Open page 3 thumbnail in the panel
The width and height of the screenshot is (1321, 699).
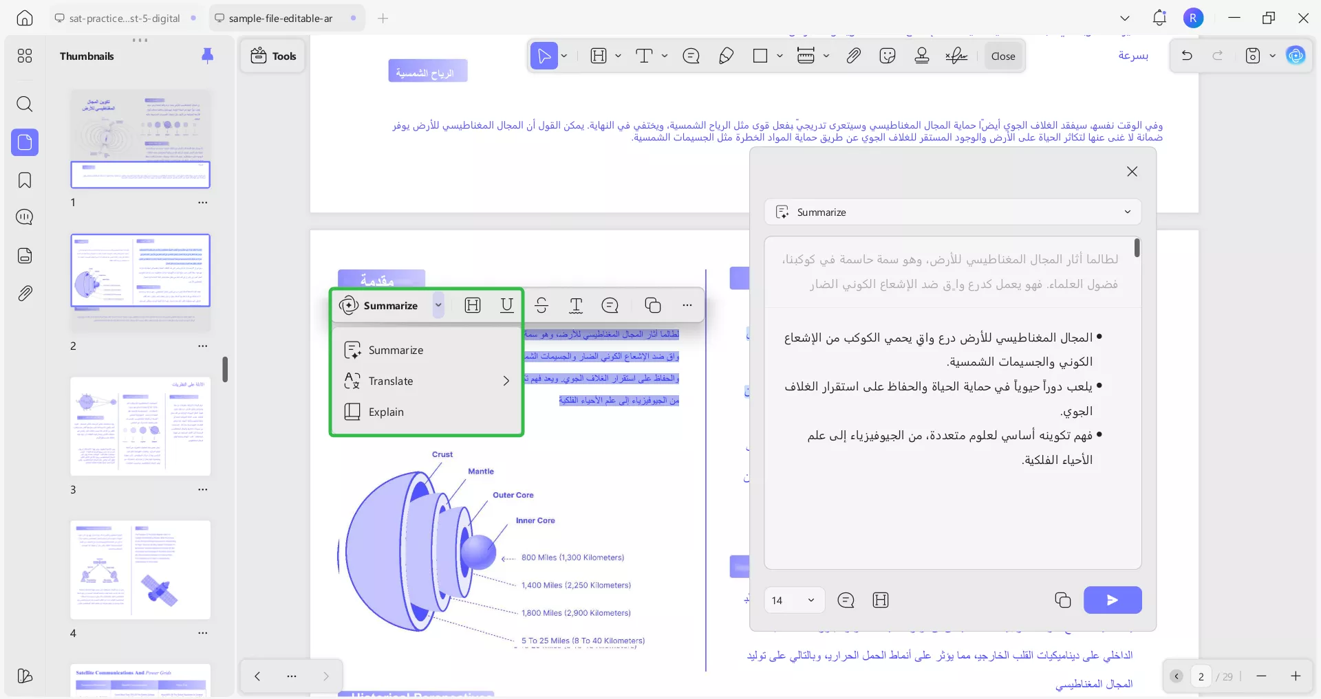pyautogui.click(x=140, y=426)
